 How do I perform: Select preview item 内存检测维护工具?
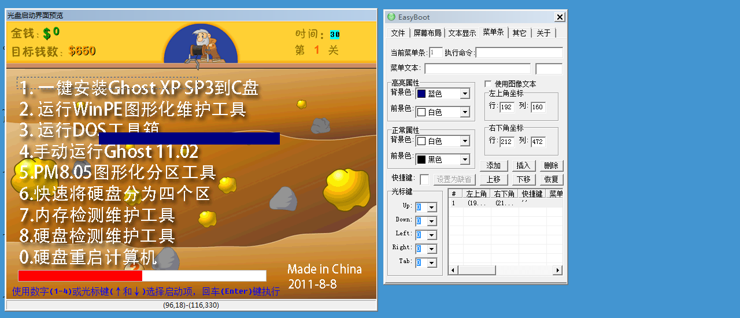click(97, 215)
